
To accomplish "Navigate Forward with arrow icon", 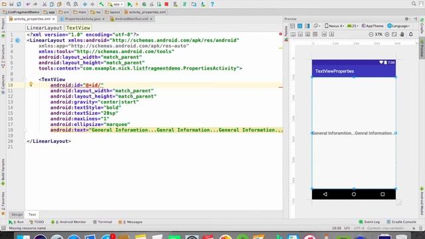I will (92, 4).
